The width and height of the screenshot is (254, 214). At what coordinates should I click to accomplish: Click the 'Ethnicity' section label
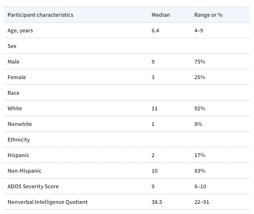coord(18,140)
